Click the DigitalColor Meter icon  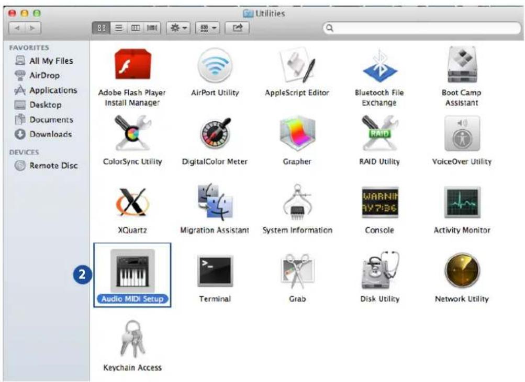(x=215, y=133)
